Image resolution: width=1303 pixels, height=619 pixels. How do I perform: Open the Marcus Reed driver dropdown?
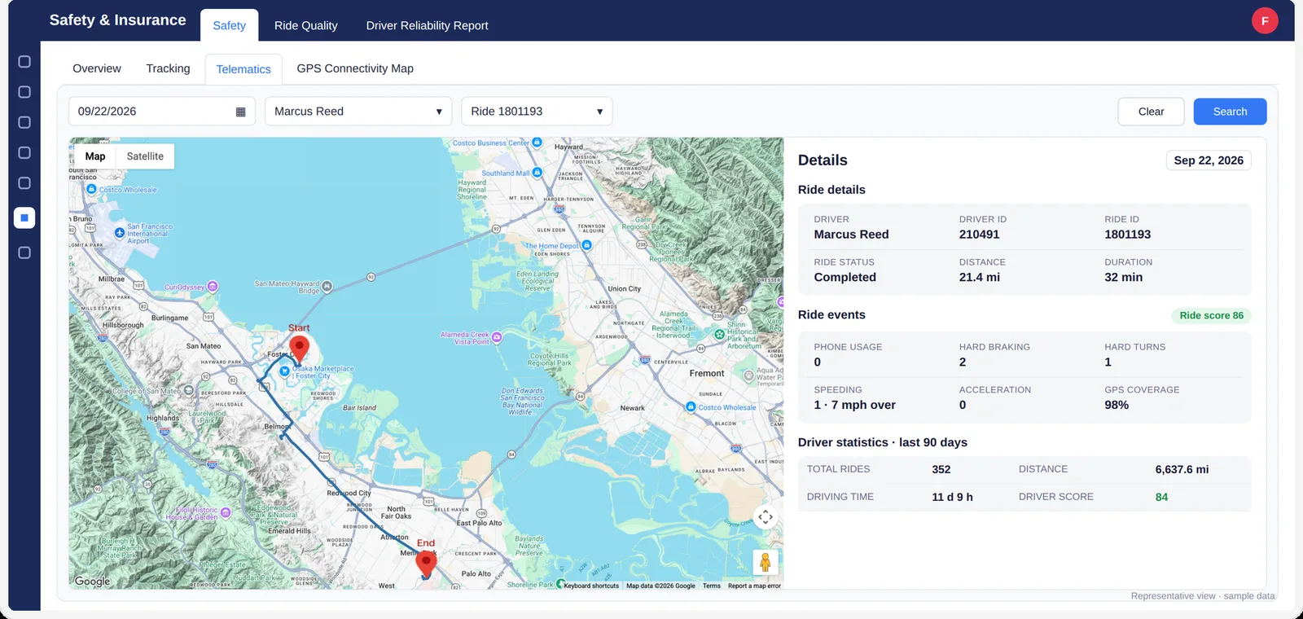coord(358,112)
